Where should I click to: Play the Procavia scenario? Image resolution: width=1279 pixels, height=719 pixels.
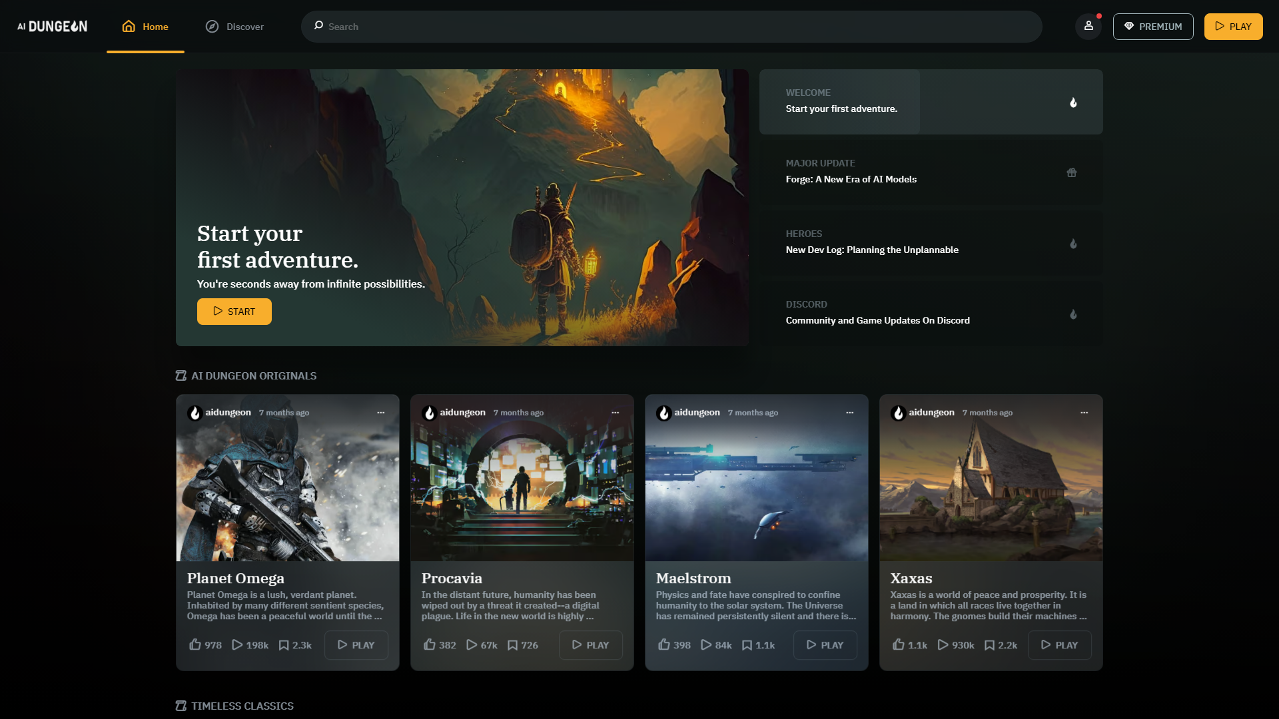coord(591,645)
